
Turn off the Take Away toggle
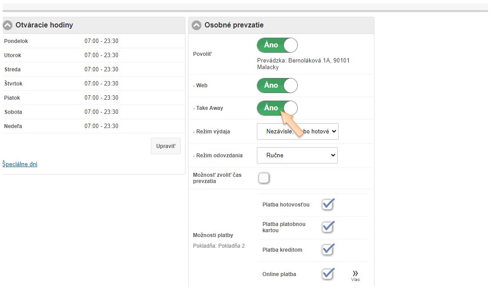pyautogui.click(x=277, y=108)
